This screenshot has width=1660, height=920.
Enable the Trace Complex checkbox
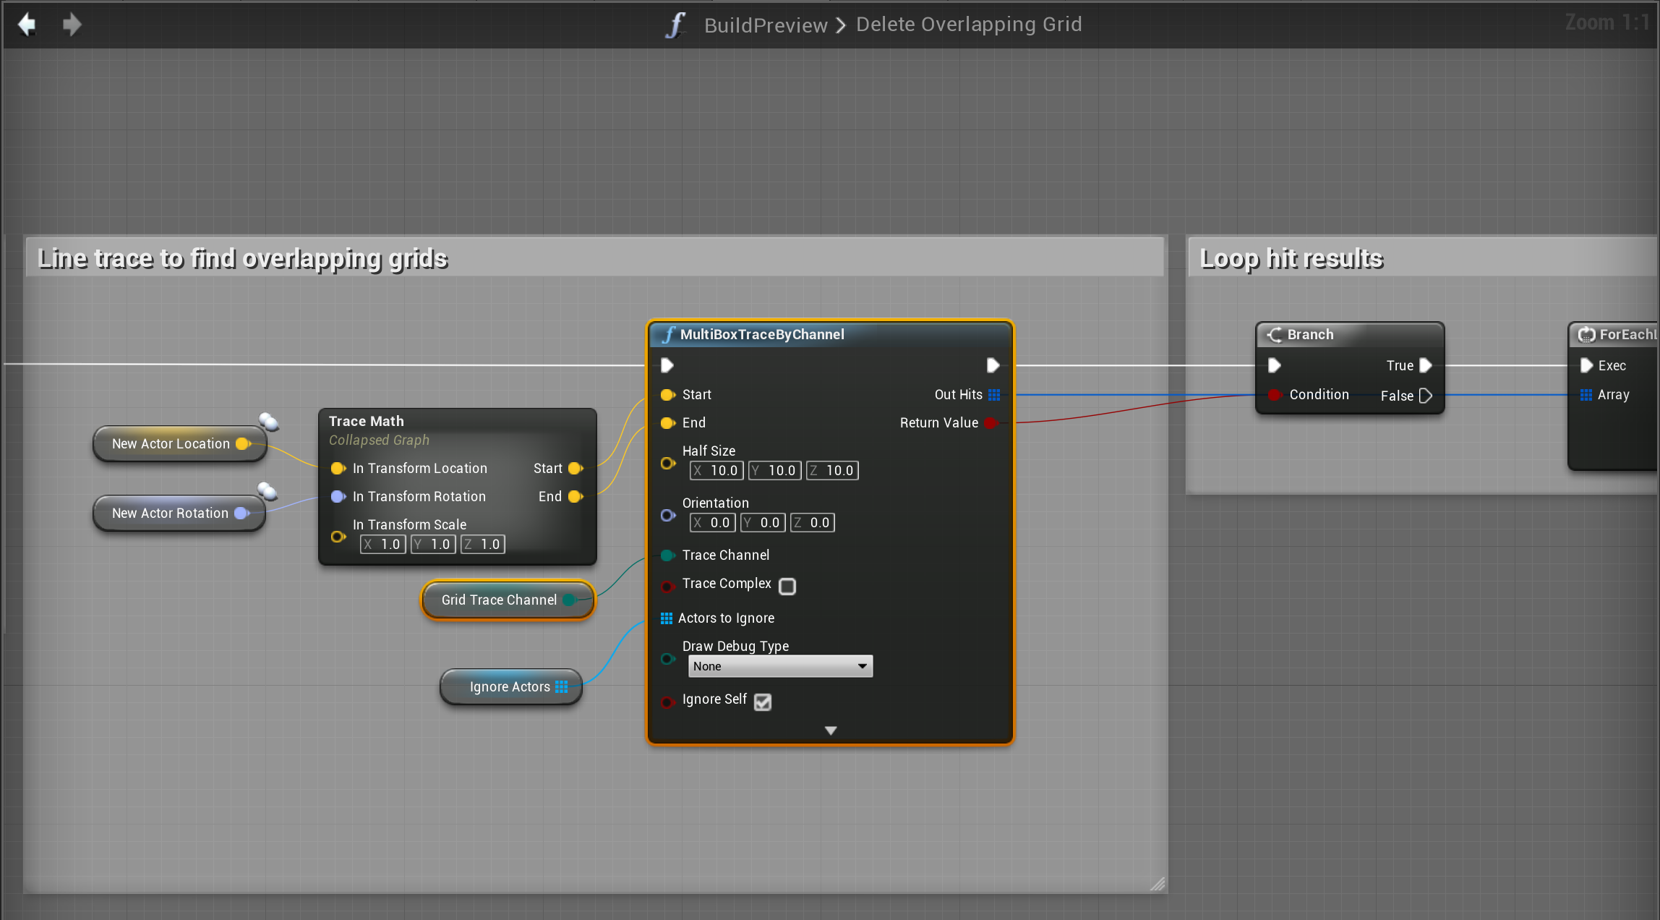(787, 587)
